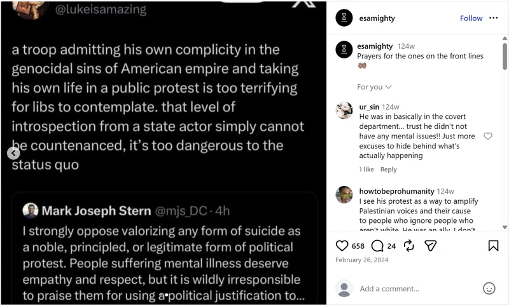Open esamighty profile from header name
The height and width of the screenshot is (306, 509).
(377, 18)
